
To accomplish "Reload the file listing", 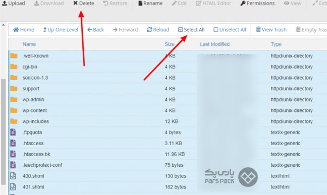I will click(158, 30).
